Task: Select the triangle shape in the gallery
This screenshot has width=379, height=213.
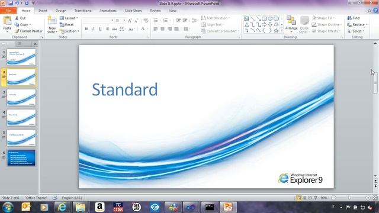Action: 246,25
